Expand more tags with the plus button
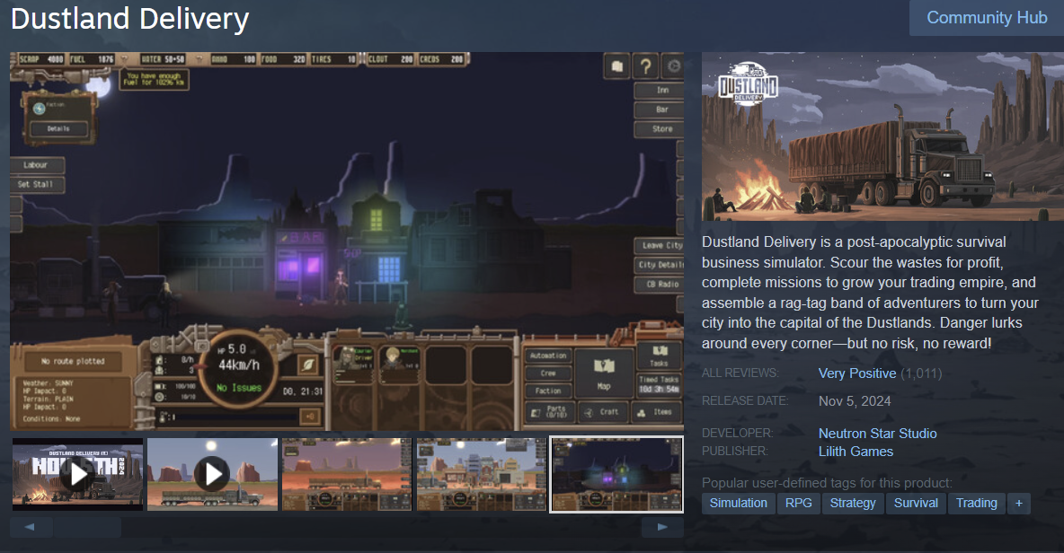Screen dimensions: 1064x553 click(x=1018, y=503)
